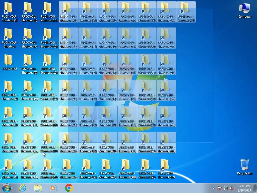Select the Shortcut (11) folder
The height and width of the screenshot is (193, 257).
[x=29, y=117]
